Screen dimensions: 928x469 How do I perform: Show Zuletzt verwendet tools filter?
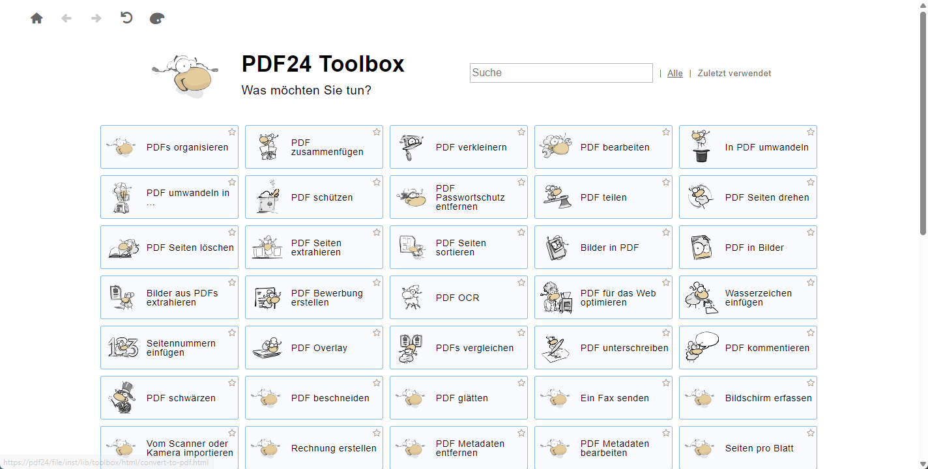734,74
